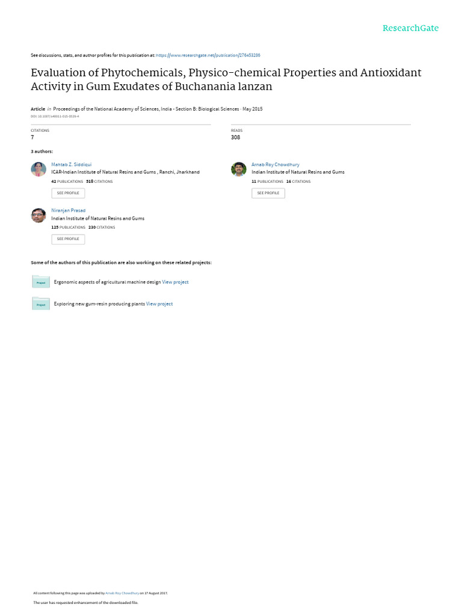Open Arnab Roy Chowdhury's author name link

click(x=275, y=164)
